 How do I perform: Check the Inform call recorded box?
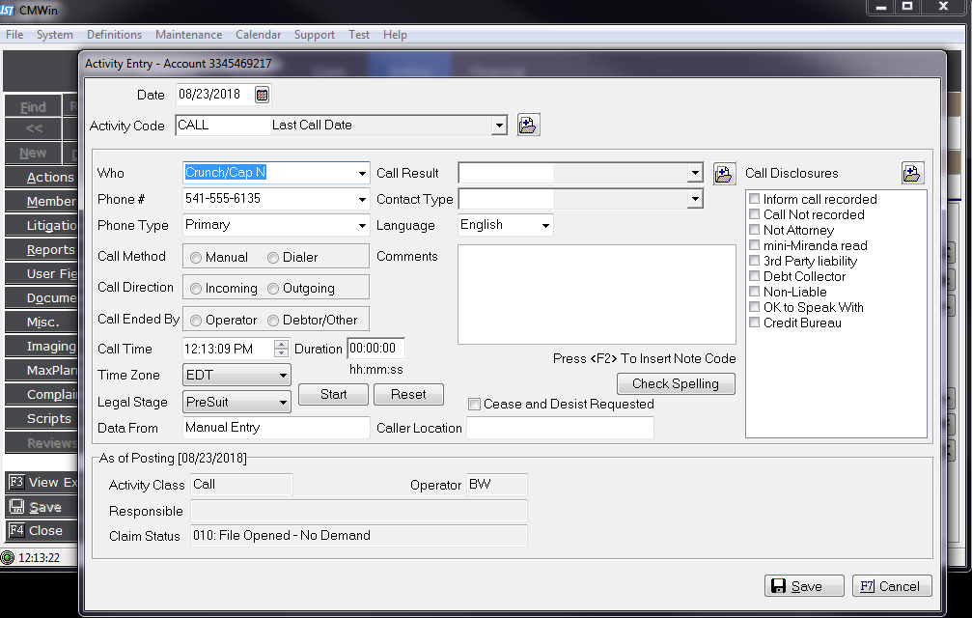pos(755,200)
